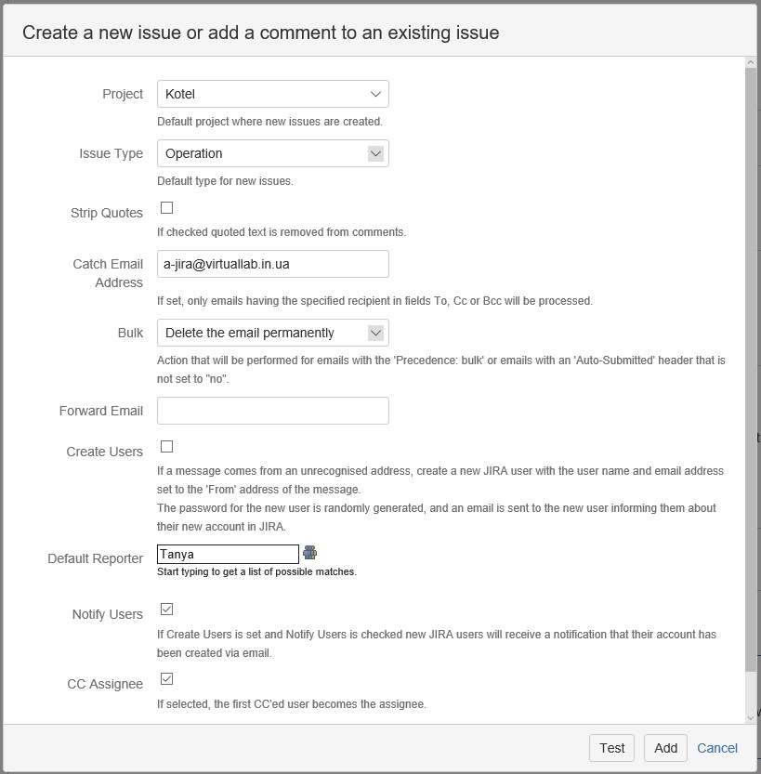Uncheck the Notify Users checkbox

(167, 610)
